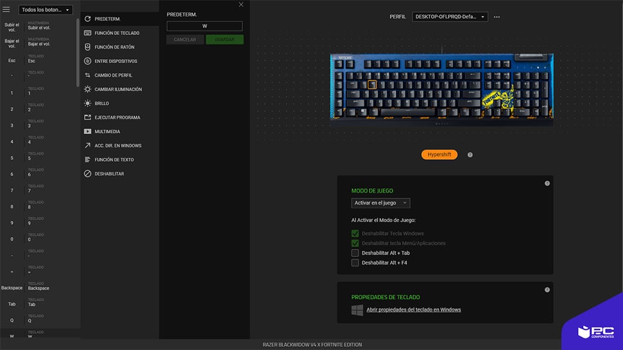Click the Ejecutar Programa icon
This screenshot has width=623, height=350.
(87, 117)
